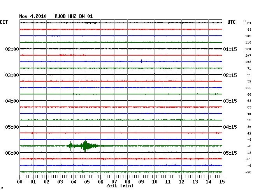Select the DC value '83'

pos(249,30)
